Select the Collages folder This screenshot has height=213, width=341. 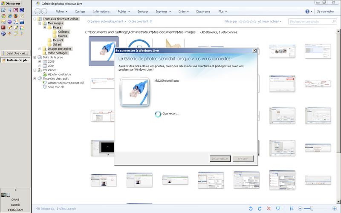(x=63, y=32)
